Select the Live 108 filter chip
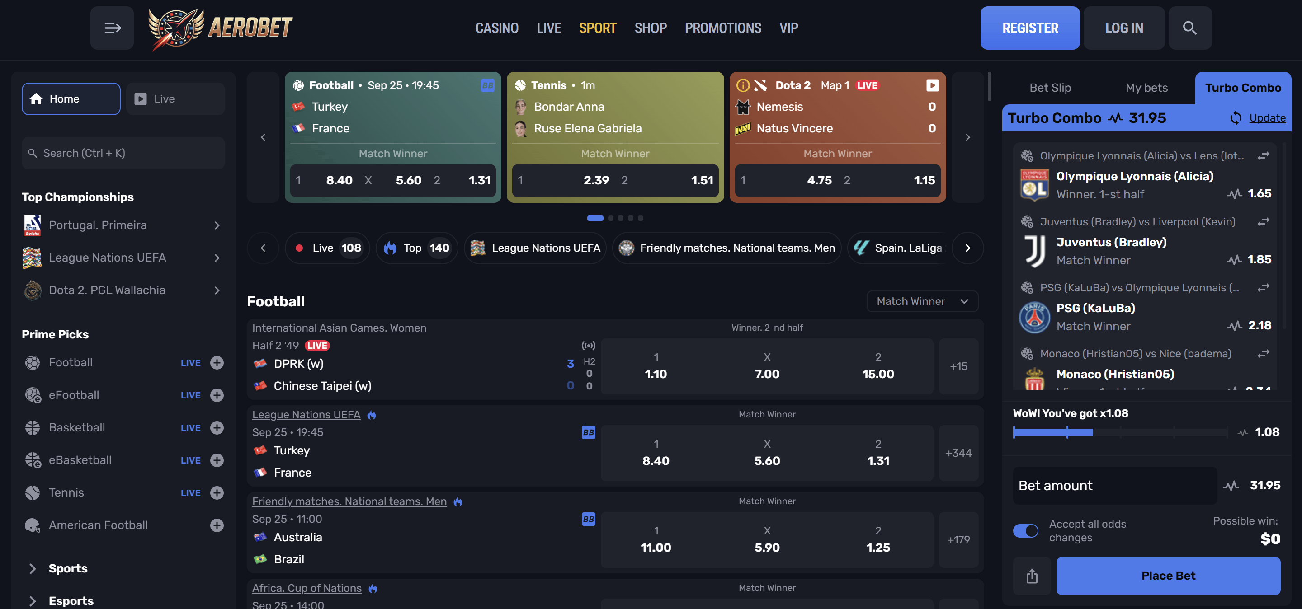 (x=327, y=248)
